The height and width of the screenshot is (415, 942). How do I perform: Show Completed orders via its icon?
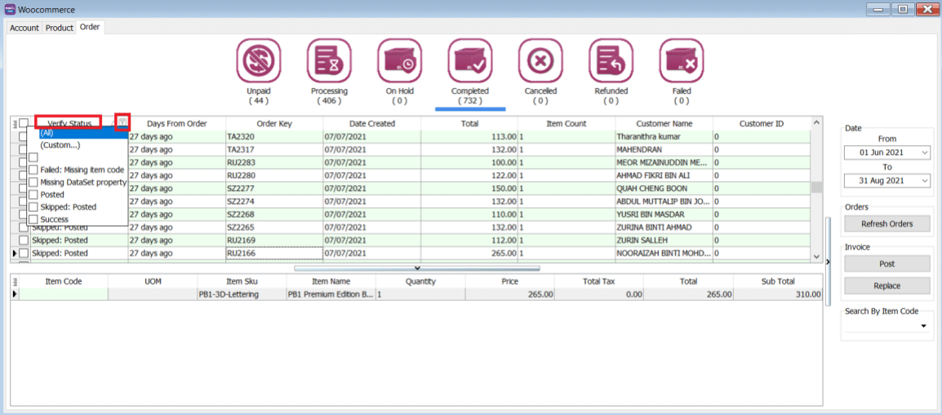469,61
